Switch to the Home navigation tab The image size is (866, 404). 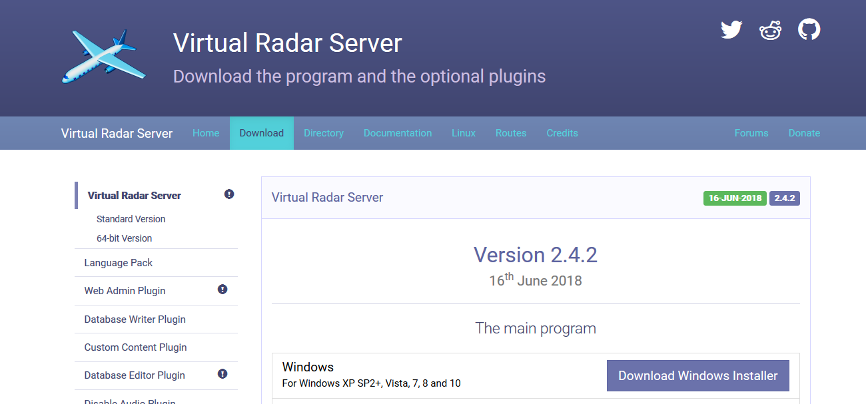click(206, 132)
